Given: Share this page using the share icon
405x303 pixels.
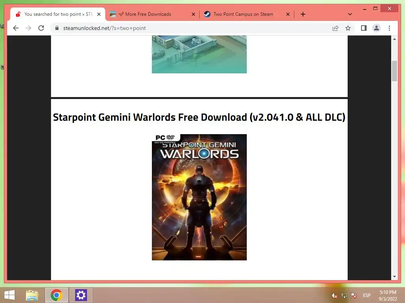Looking at the screenshot, I should coord(335,28).
